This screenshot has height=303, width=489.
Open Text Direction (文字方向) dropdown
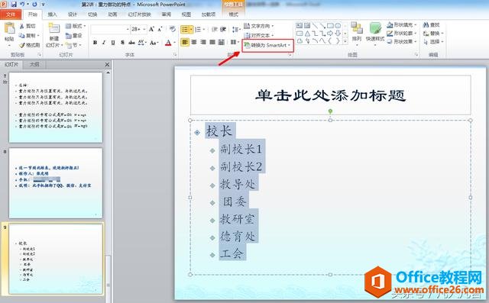tap(259, 26)
